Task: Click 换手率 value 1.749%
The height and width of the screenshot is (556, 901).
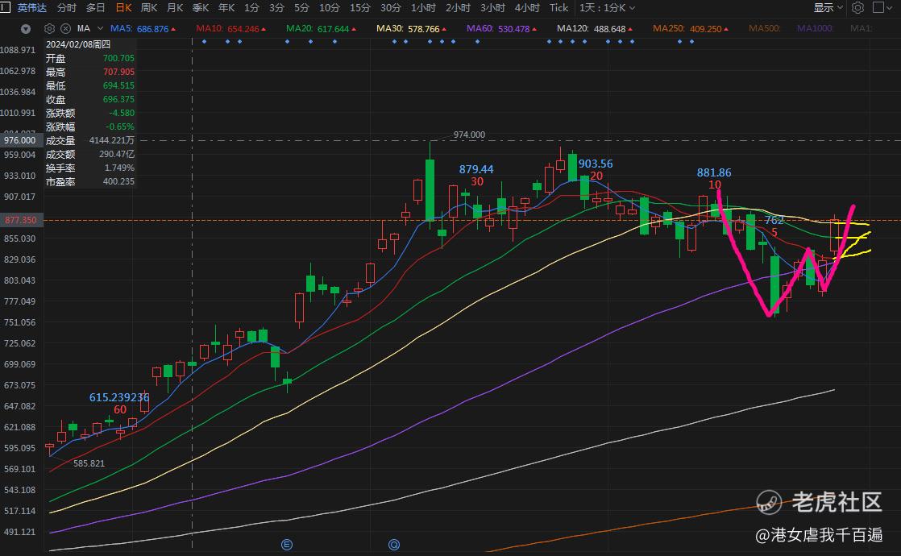Action: [119, 168]
